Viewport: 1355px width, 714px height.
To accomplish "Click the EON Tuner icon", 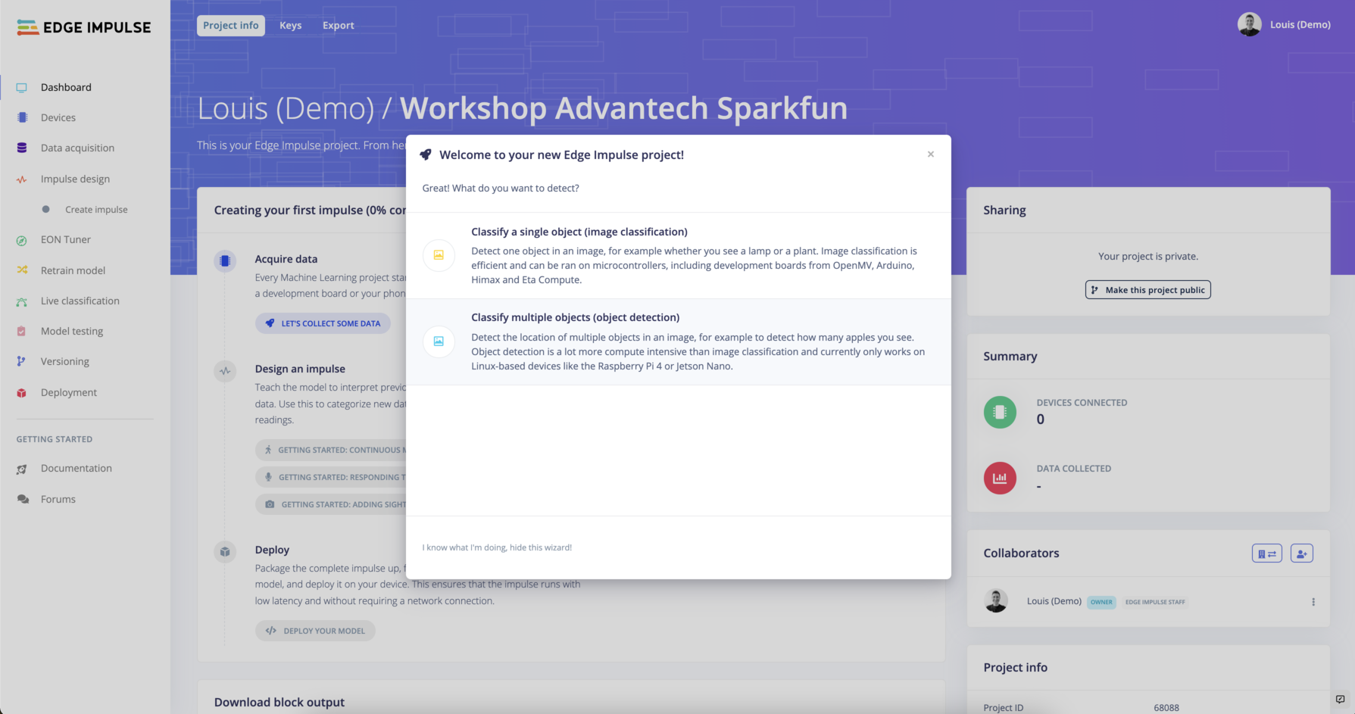I will pyautogui.click(x=22, y=240).
